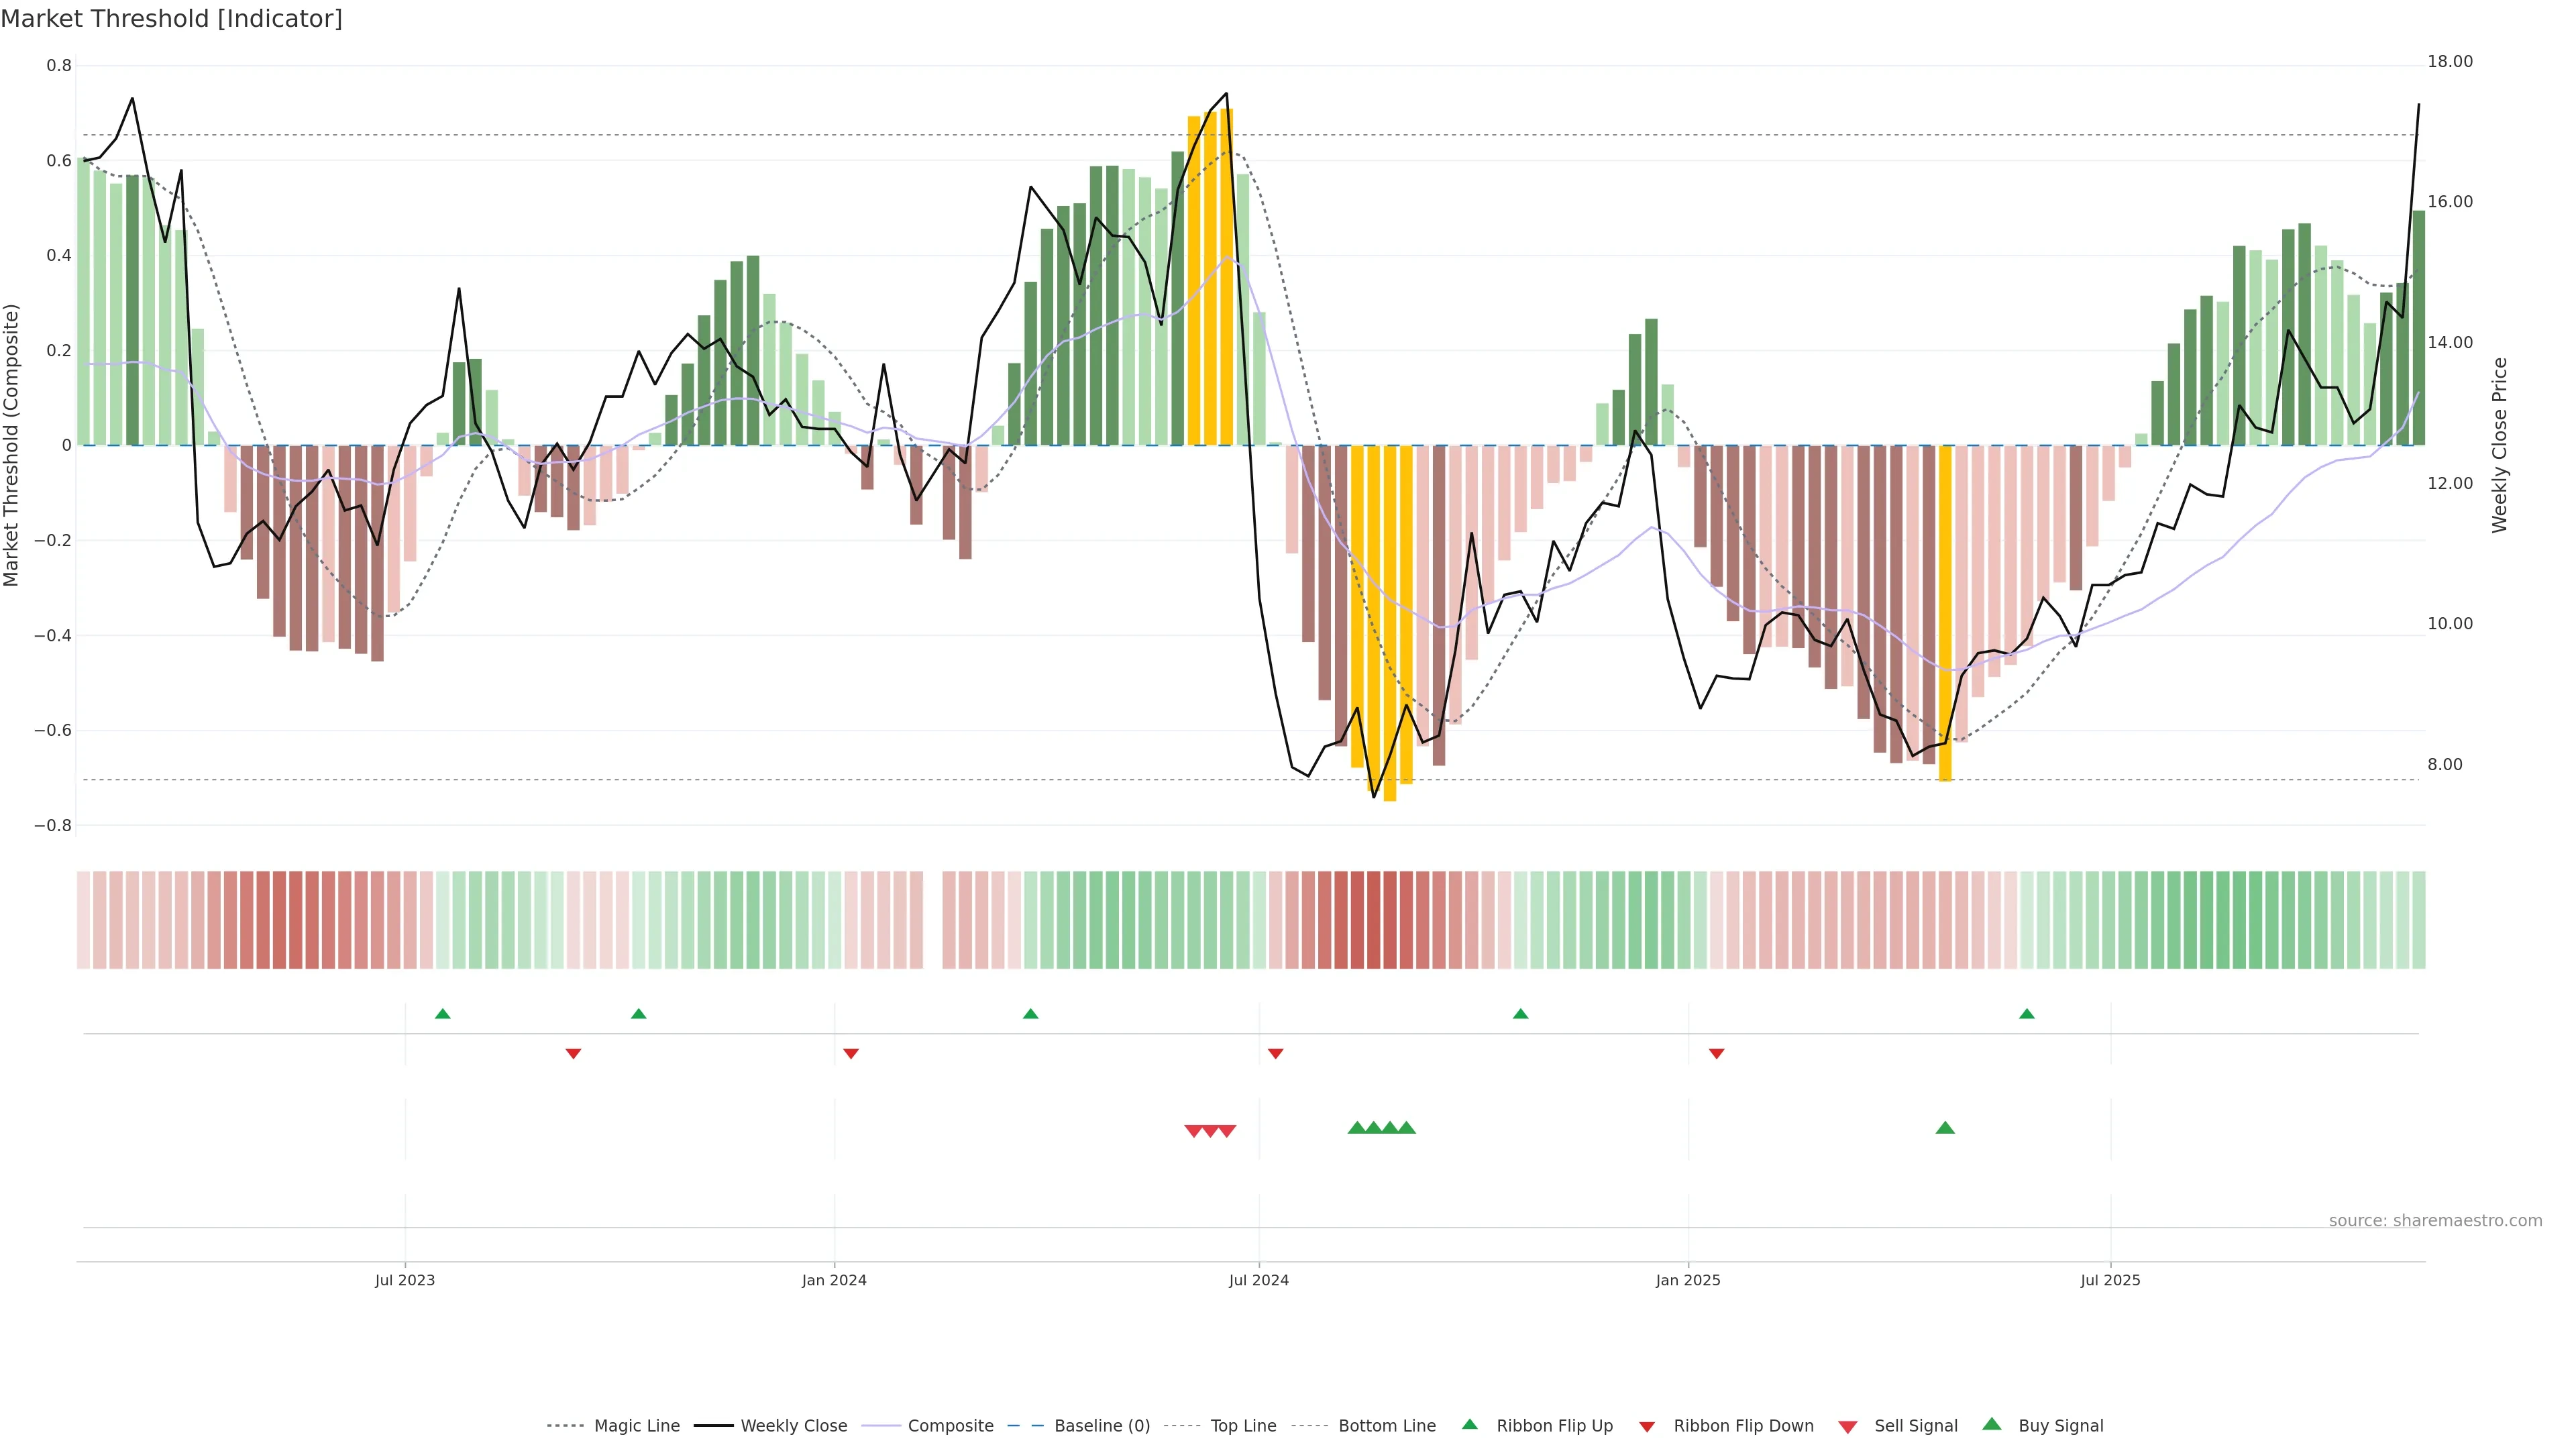The width and height of the screenshot is (2576, 1449).
Task: Click the isolated green Buy Signal marker before Jul 2025
Action: [1944, 1128]
